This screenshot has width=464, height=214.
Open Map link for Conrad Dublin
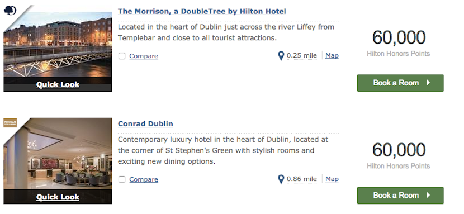point(332,179)
